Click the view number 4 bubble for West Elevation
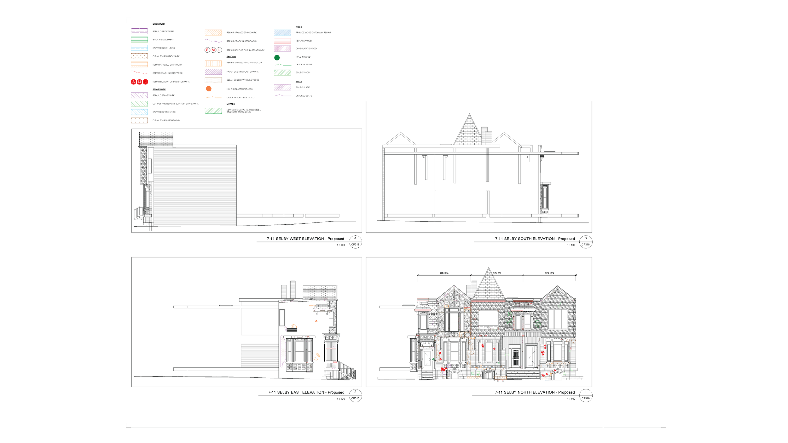This screenshot has height=443, width=788. coord(355,242)
